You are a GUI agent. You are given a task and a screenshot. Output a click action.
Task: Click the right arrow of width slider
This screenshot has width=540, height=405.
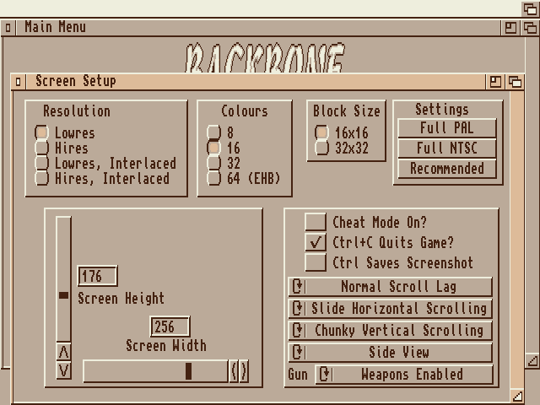coord(244,371)
